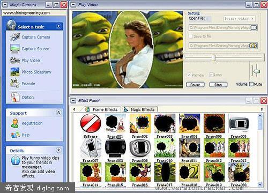The height and width of the screenshot is (193, 268).
Task: Apply the Frame012 frame
Action: 214,148
